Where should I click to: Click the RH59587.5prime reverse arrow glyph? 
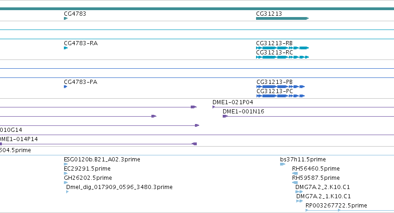tap(295, 183)
